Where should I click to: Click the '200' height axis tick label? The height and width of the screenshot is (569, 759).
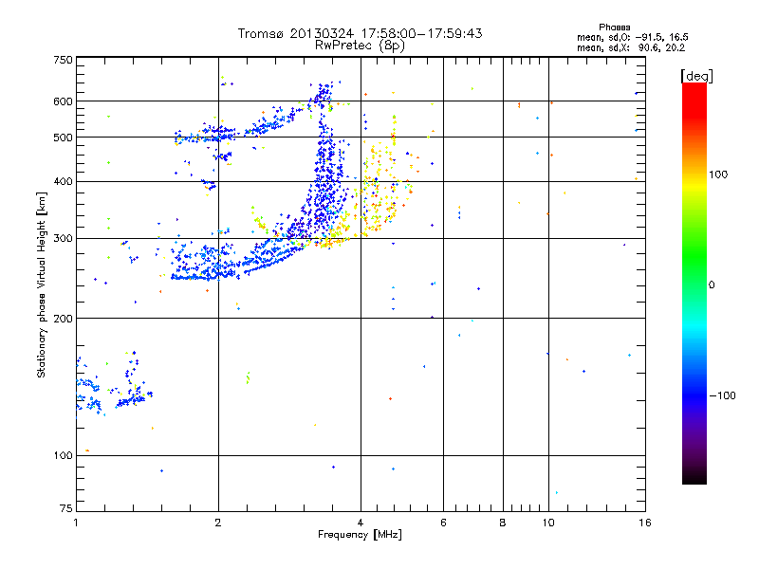point(63,319)
